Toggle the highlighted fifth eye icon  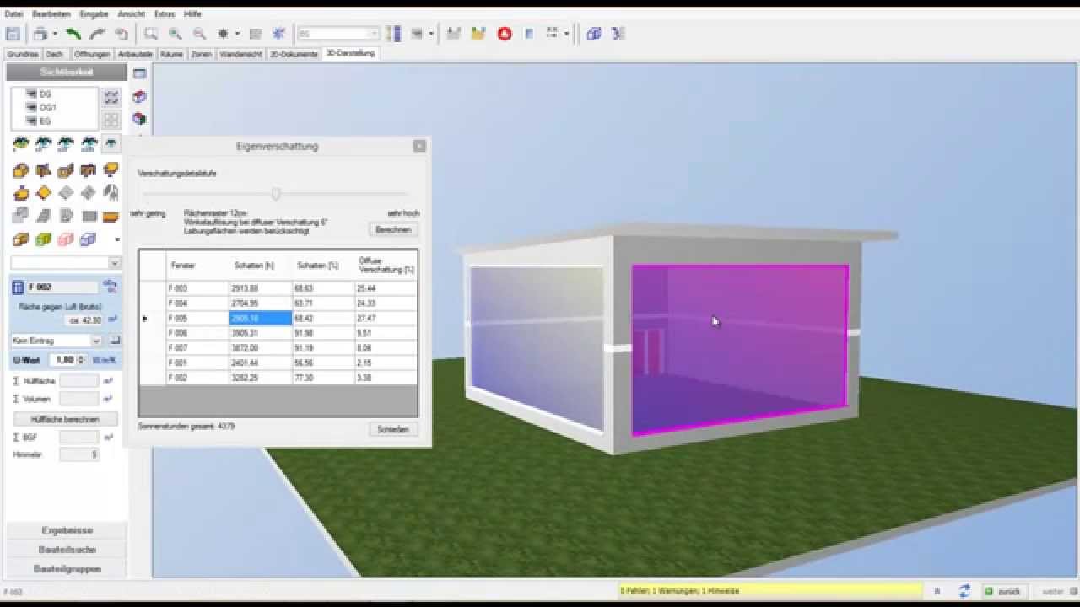point(111,144)
